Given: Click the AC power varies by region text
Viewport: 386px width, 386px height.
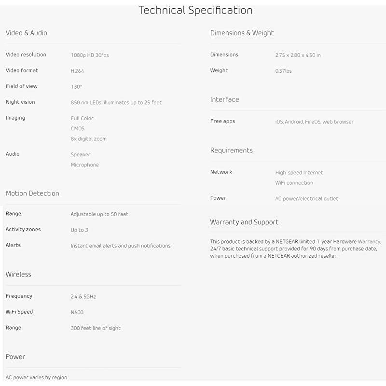Looking at the screenshot, I should point(36,377).
